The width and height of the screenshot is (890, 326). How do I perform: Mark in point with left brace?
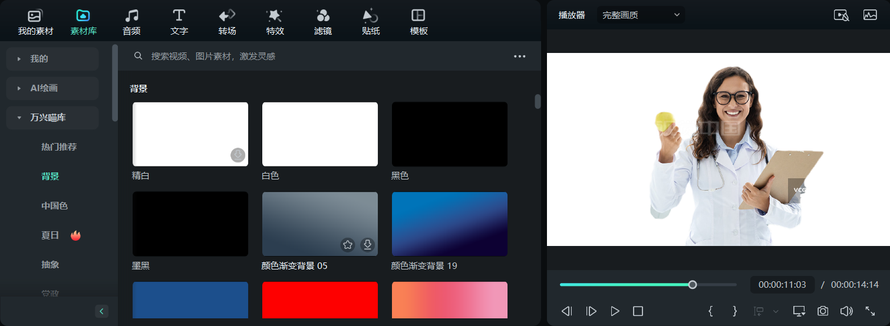[x=711, y=311]
